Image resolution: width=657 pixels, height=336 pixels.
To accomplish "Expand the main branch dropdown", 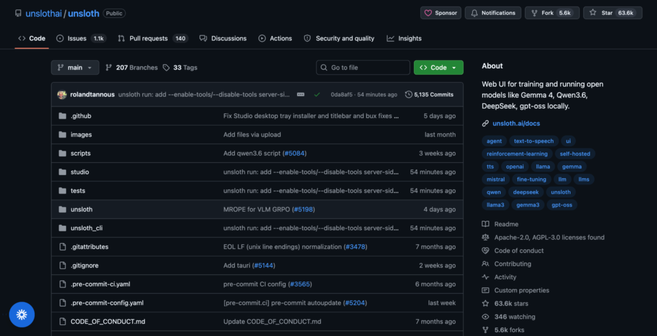I will point(75,67).
